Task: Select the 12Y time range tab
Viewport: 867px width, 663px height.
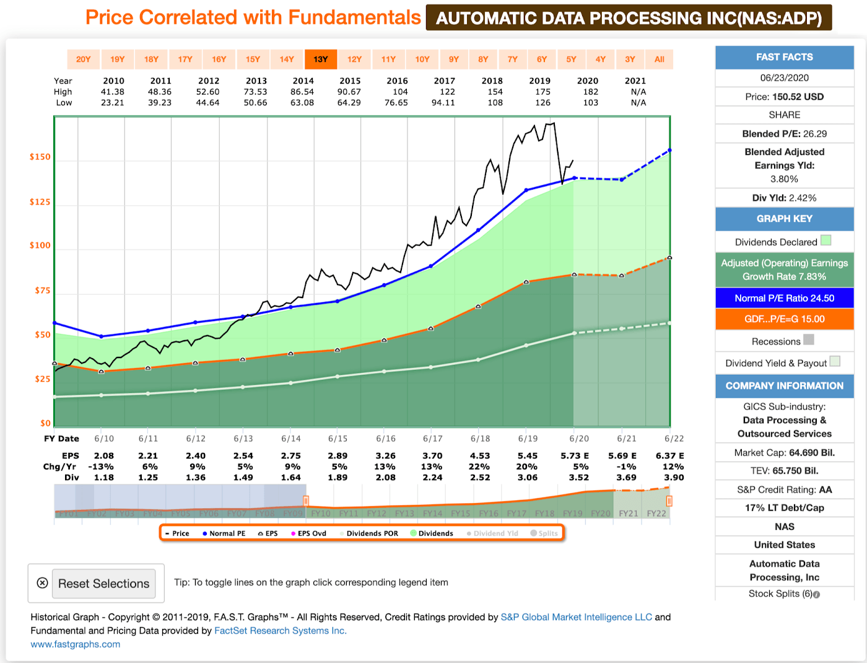Action: [x=354, y=59]
